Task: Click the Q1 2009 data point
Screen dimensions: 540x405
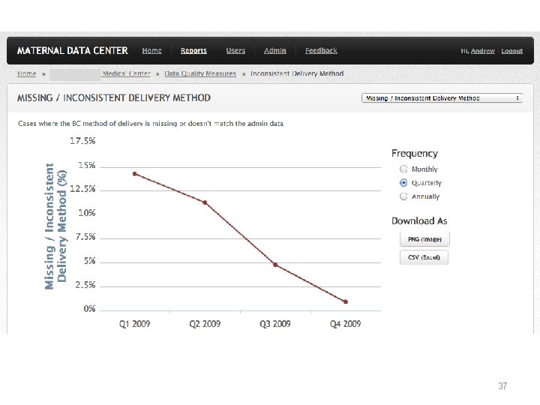Action: 135,174
